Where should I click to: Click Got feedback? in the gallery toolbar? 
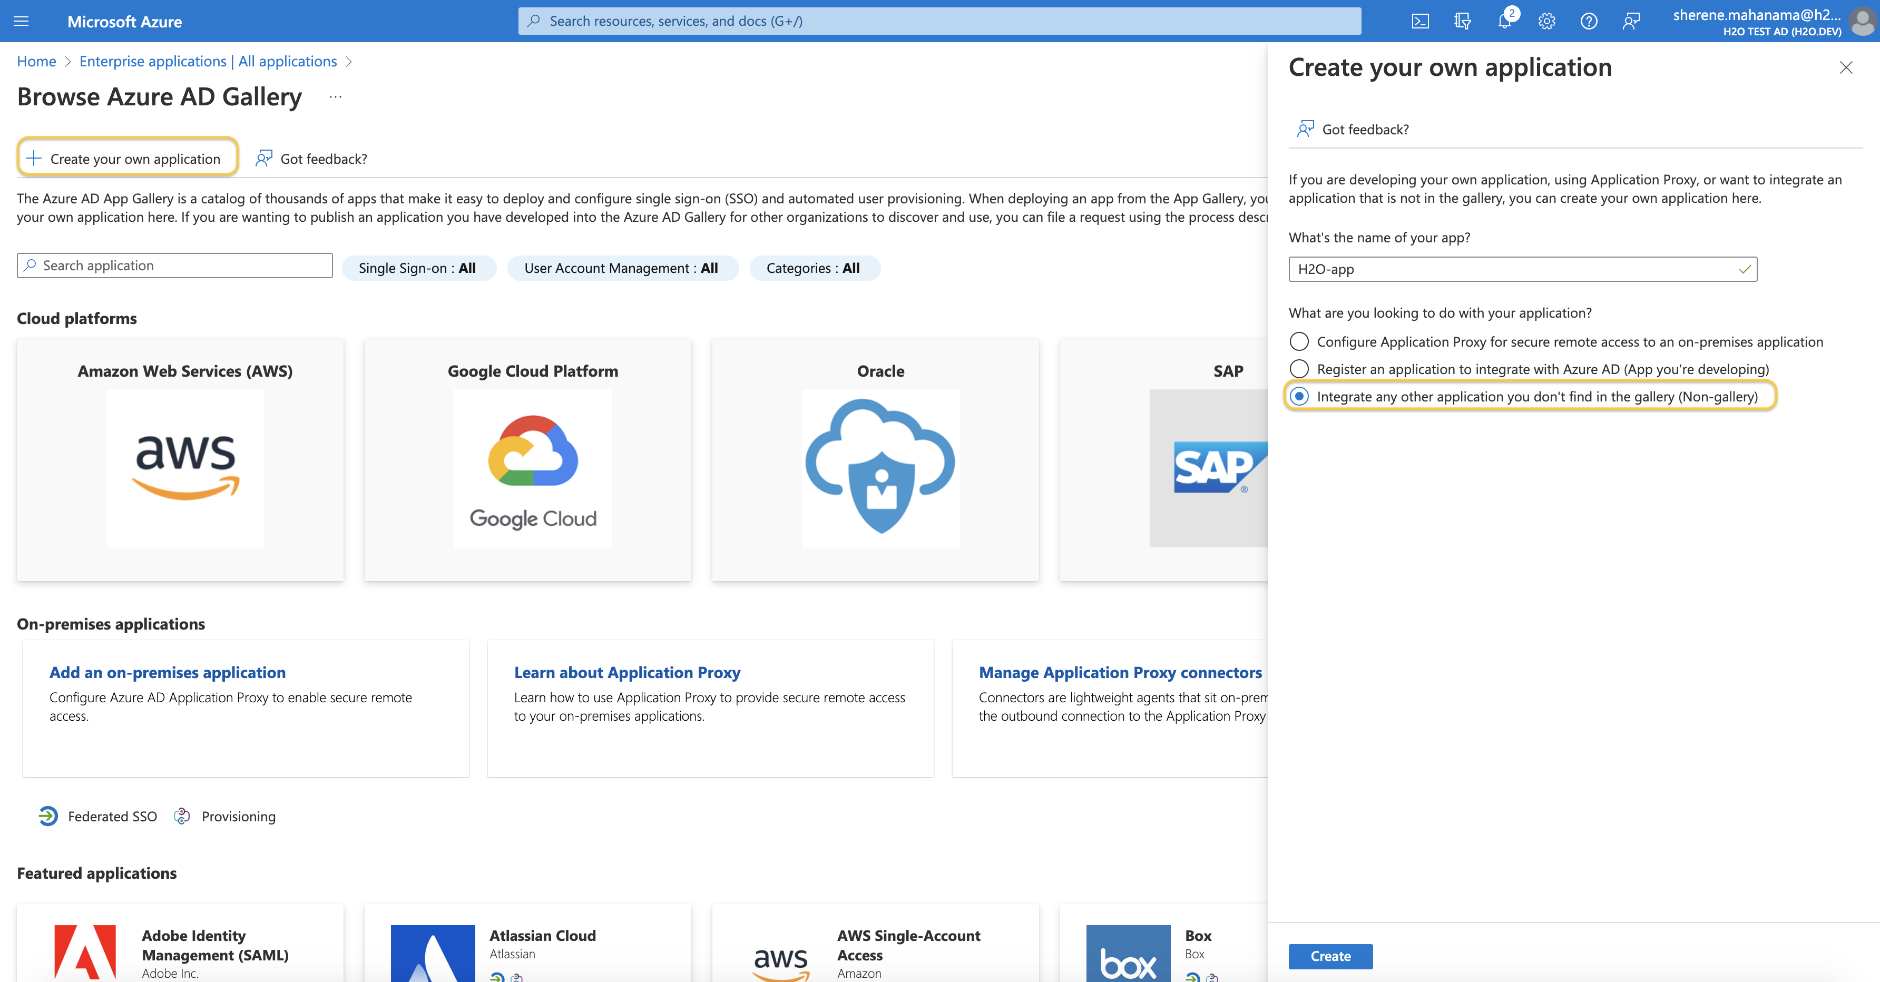(x=311, y=159)
